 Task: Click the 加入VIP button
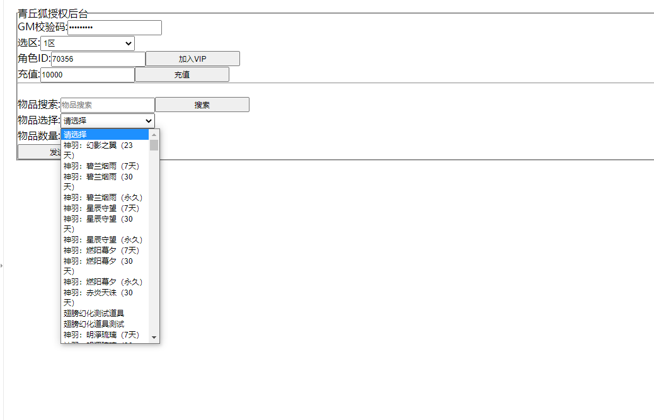pyautogui.click(x=192, y=59)
